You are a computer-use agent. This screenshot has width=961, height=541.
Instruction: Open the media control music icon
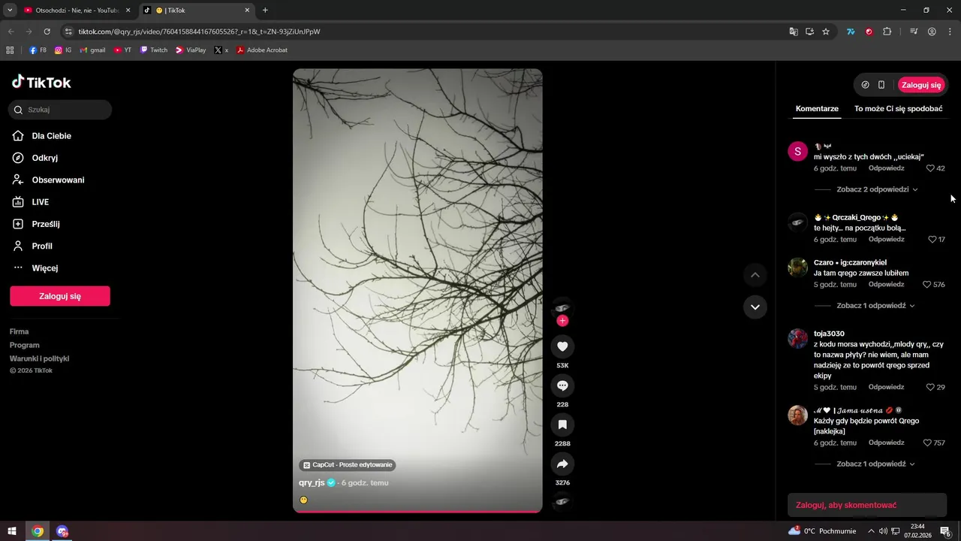914,32
